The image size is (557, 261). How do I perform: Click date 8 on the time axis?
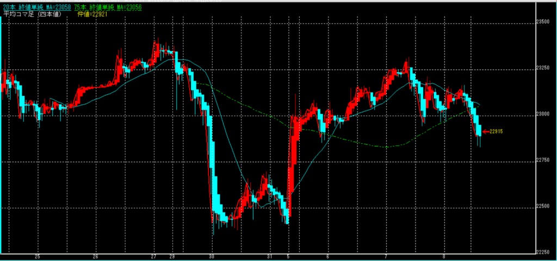tap(444, 257)
